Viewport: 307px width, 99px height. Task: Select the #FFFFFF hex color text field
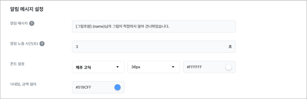tap(209, 67)
